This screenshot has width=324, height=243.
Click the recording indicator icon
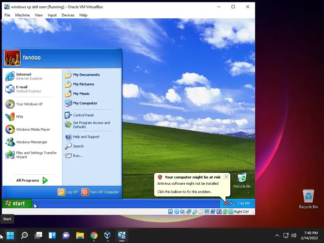coord(213,212)
